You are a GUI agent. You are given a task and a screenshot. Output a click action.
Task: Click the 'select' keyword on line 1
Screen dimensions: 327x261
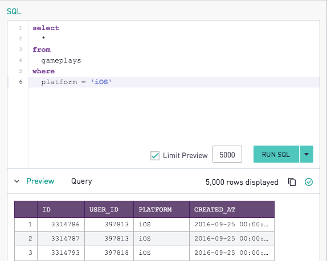coord(46,28)
